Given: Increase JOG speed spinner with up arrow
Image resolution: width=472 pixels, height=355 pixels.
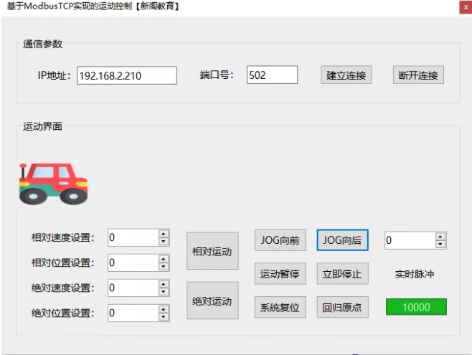Looking at the screenshot, I should pos(440,237).
